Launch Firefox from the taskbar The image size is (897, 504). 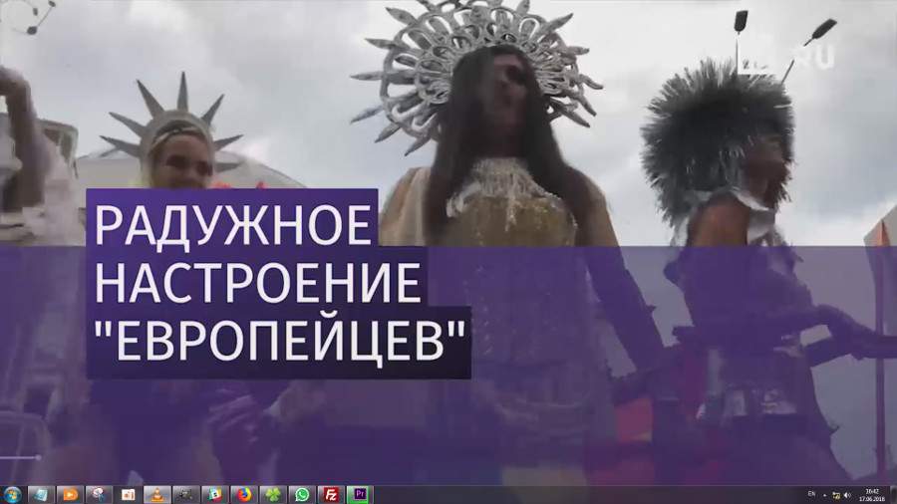244,495
